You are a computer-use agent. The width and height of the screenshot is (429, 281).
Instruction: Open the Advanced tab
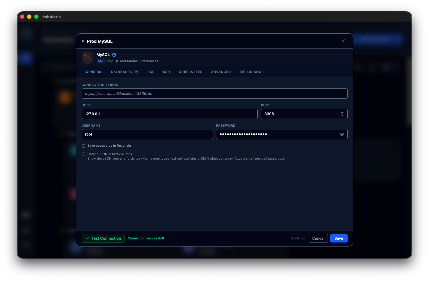[x=221, y=72]
